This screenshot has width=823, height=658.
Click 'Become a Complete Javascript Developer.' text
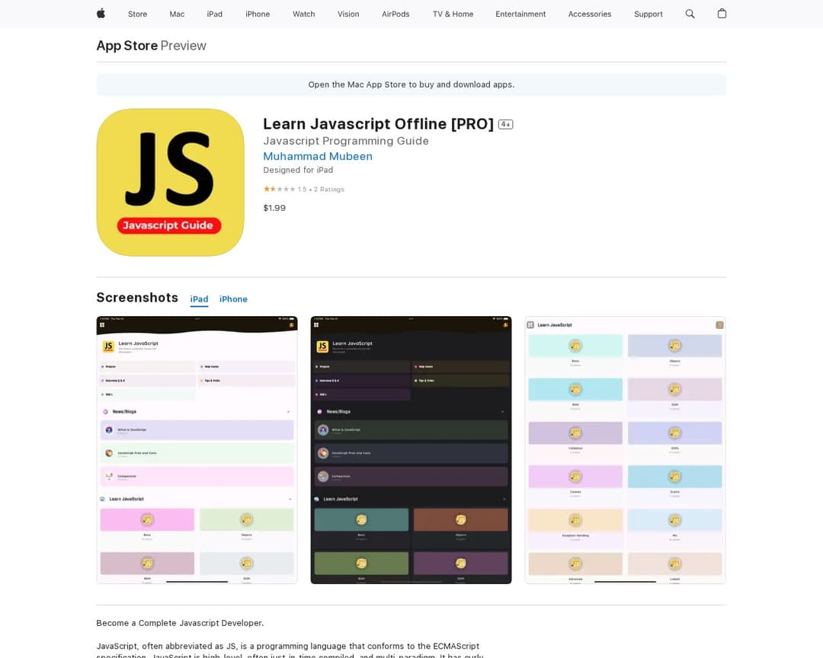[180, 623]
